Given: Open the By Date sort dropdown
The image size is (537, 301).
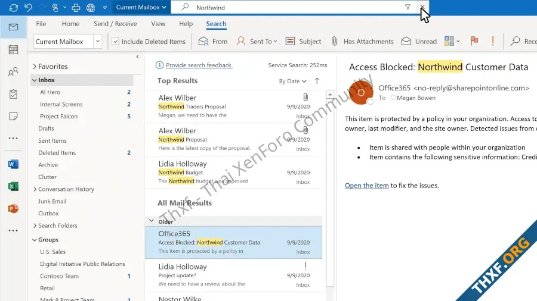Looking at the screenshot, I should coord(292,81).
